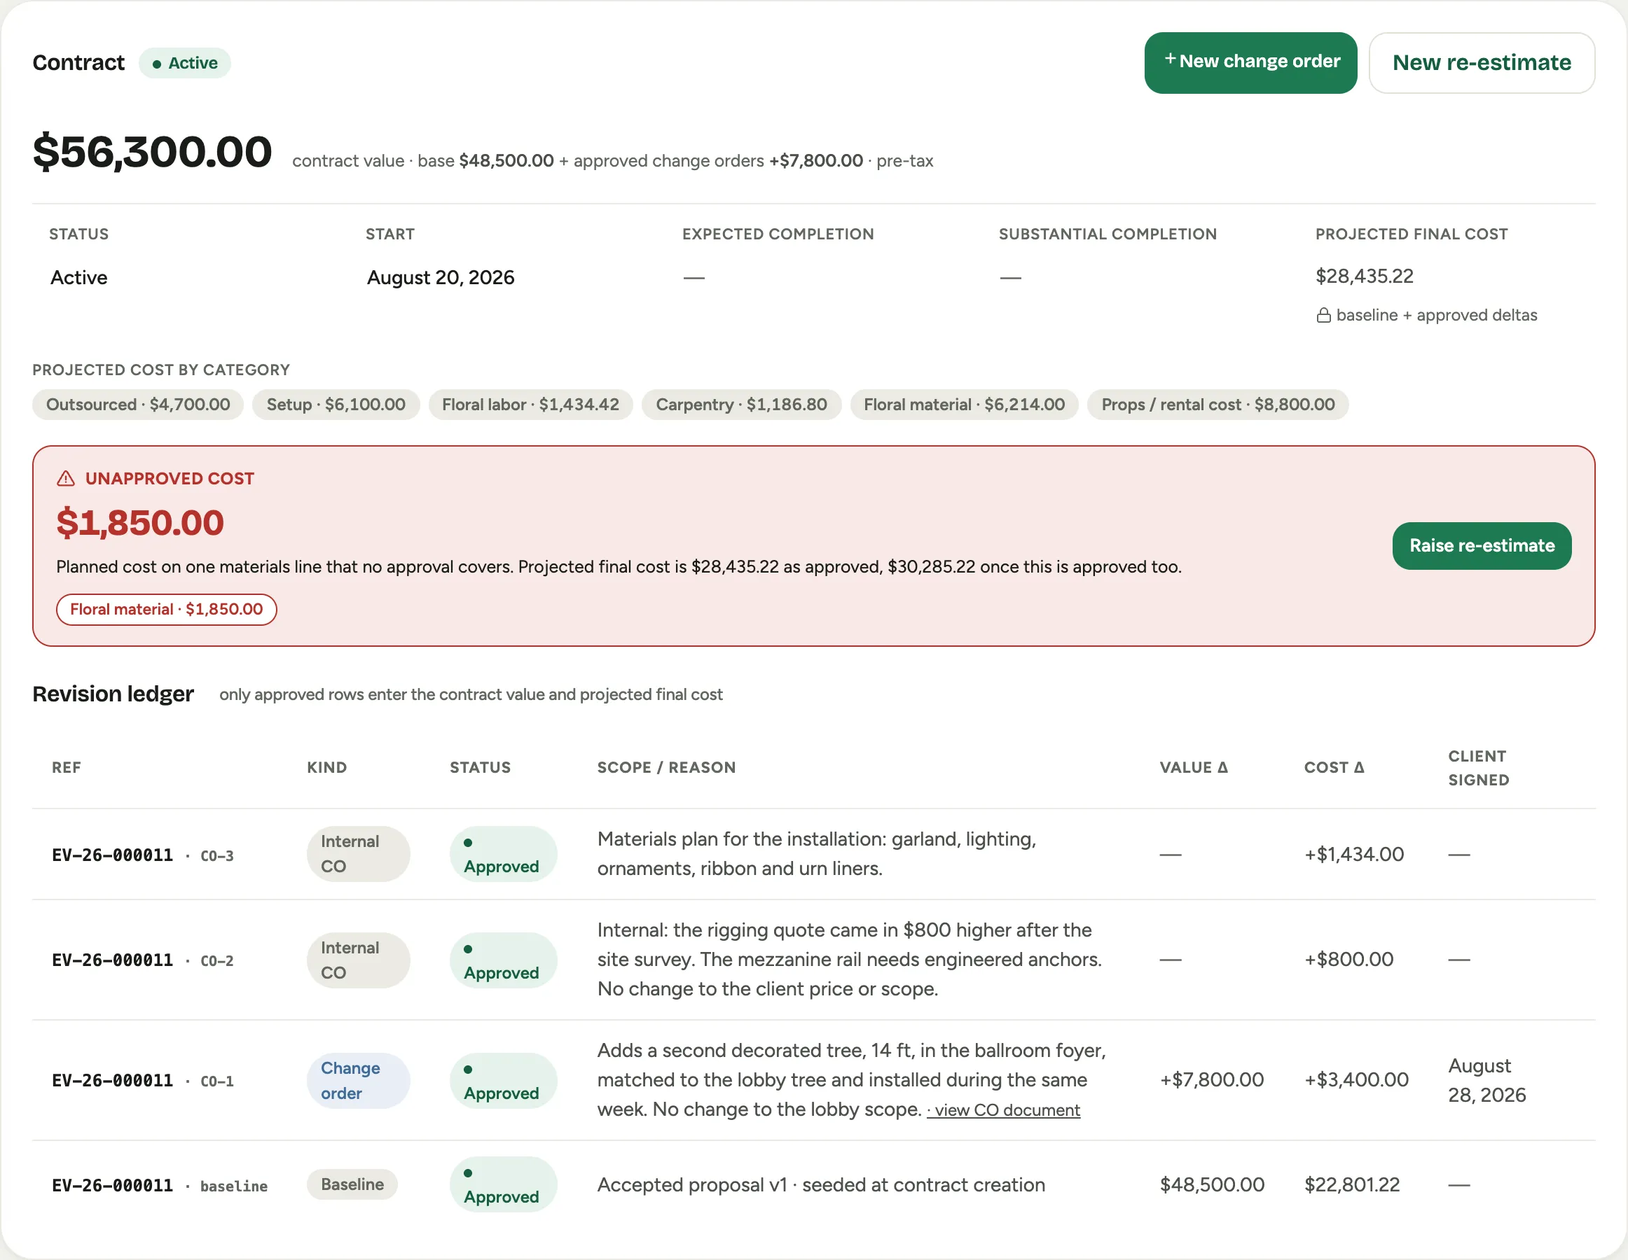Click the +$3,400.00 cost delta
This screenshot has width=1628, height=1260.
tap(1357, 1080)
